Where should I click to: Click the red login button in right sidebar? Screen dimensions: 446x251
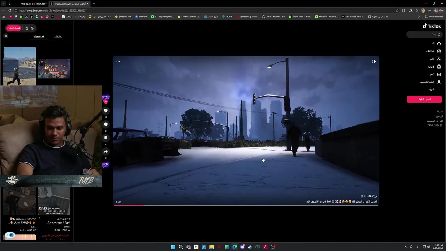click(424, 99)
